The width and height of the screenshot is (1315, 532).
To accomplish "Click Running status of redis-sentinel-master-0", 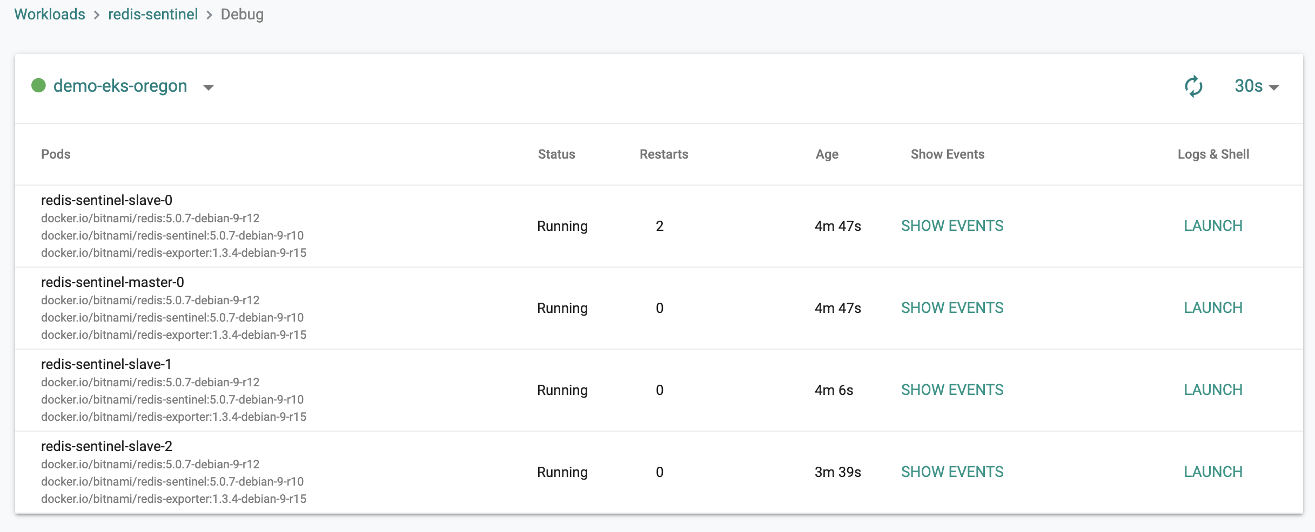I will 562,308.
